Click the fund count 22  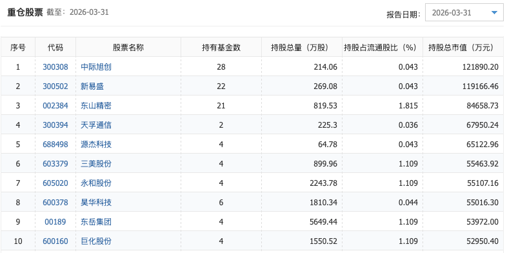221,86
